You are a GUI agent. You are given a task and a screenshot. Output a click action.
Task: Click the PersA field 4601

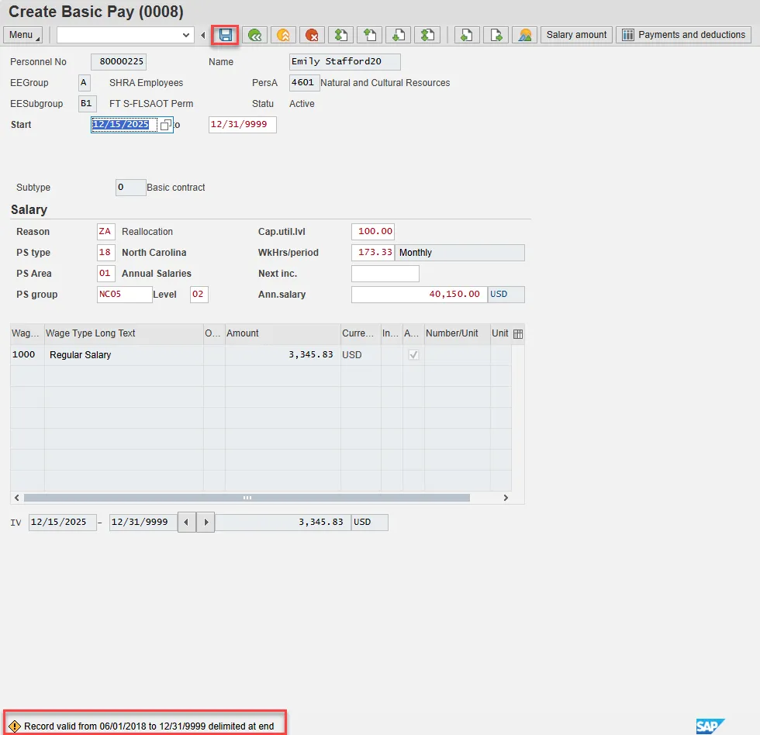(x=304, y=83)
